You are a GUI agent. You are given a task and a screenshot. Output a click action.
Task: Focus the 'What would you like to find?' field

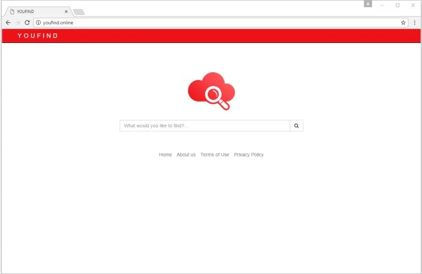pyautogui.click(x=205, y=125)
